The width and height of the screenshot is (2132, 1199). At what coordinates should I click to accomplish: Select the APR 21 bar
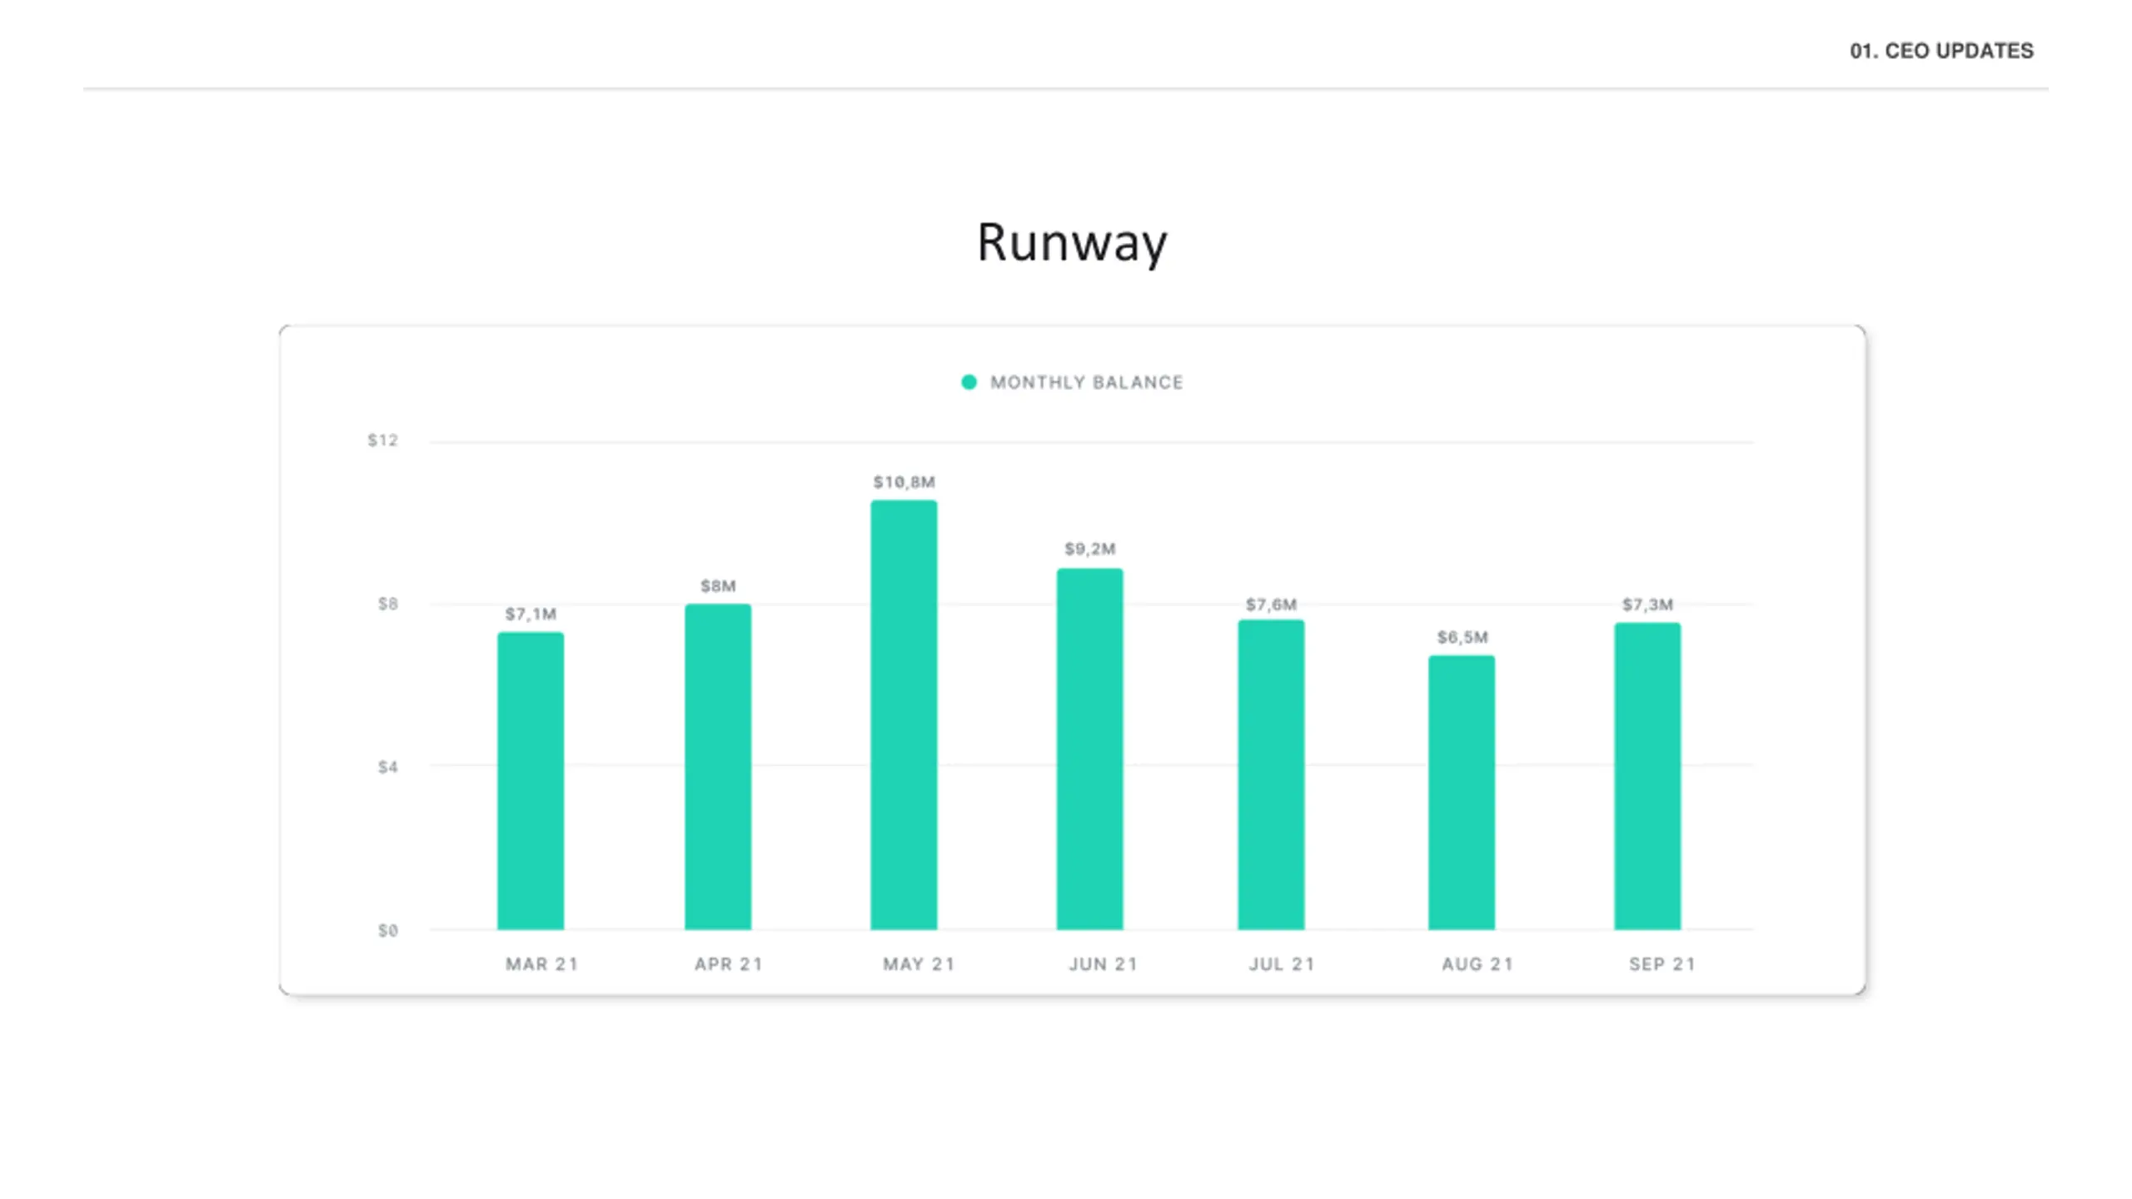718,766
